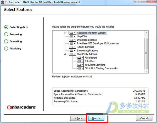The width and height of the screenshot is (157, 123).
Task: Click the RAD Studio title bar icon
Action: [x=2, y=2]
